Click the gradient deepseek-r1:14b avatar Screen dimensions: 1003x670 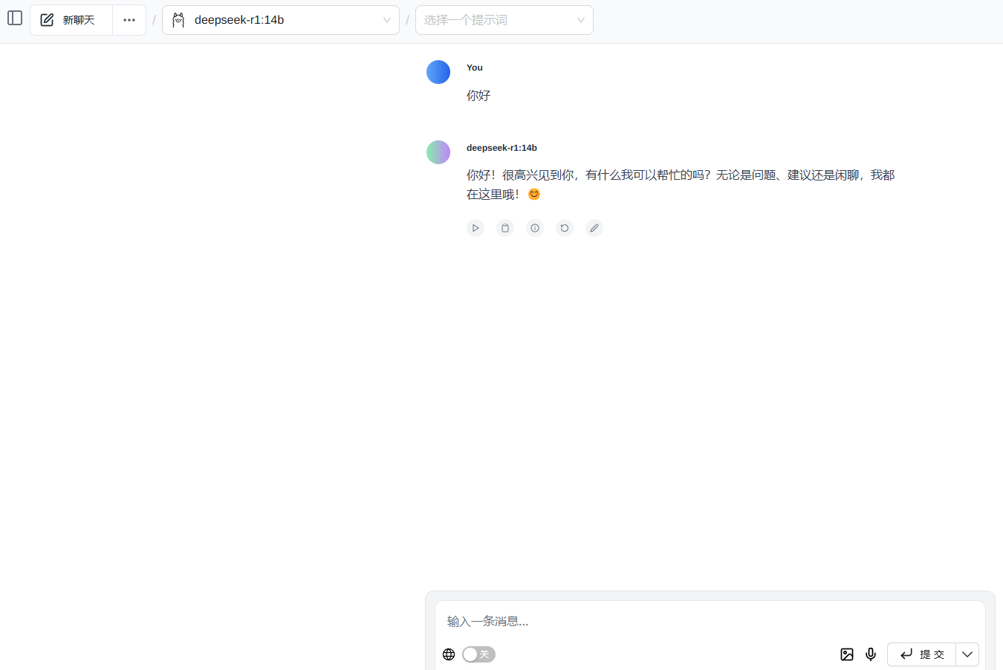[438, 152]
